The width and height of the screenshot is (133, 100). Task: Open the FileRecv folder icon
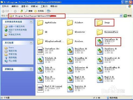(70, 23)
